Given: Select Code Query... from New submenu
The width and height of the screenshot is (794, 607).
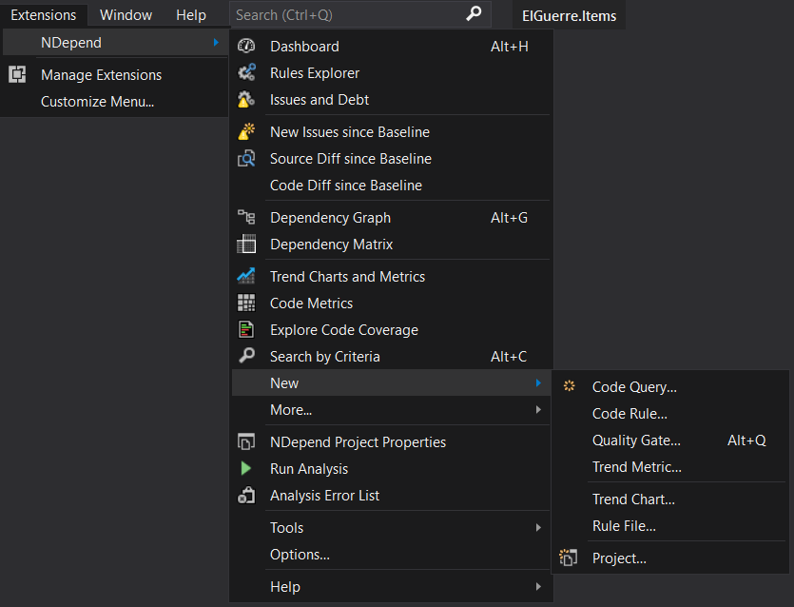Looking at the screenshot, I should [634, 387].
